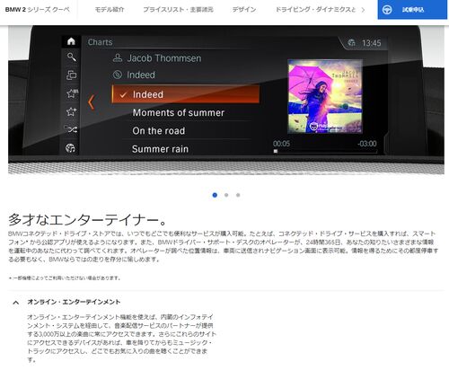Click right arrow to see more nav items
This screenshot has height=370, width=449.
[x=363, y=10]
